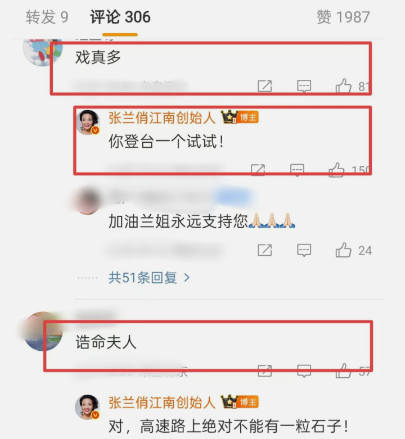The height and width of the screenshot is (439, 405).
Task: Forward the "诰命夫人" comment
Action: coord(265,370)
